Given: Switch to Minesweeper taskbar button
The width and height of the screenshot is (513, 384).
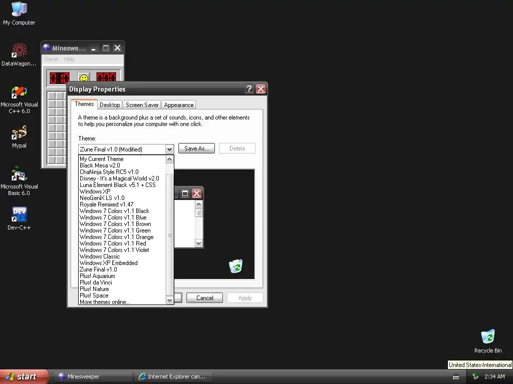Looking at the screenshot, I should pyautogui.click(x=93, y=376).
